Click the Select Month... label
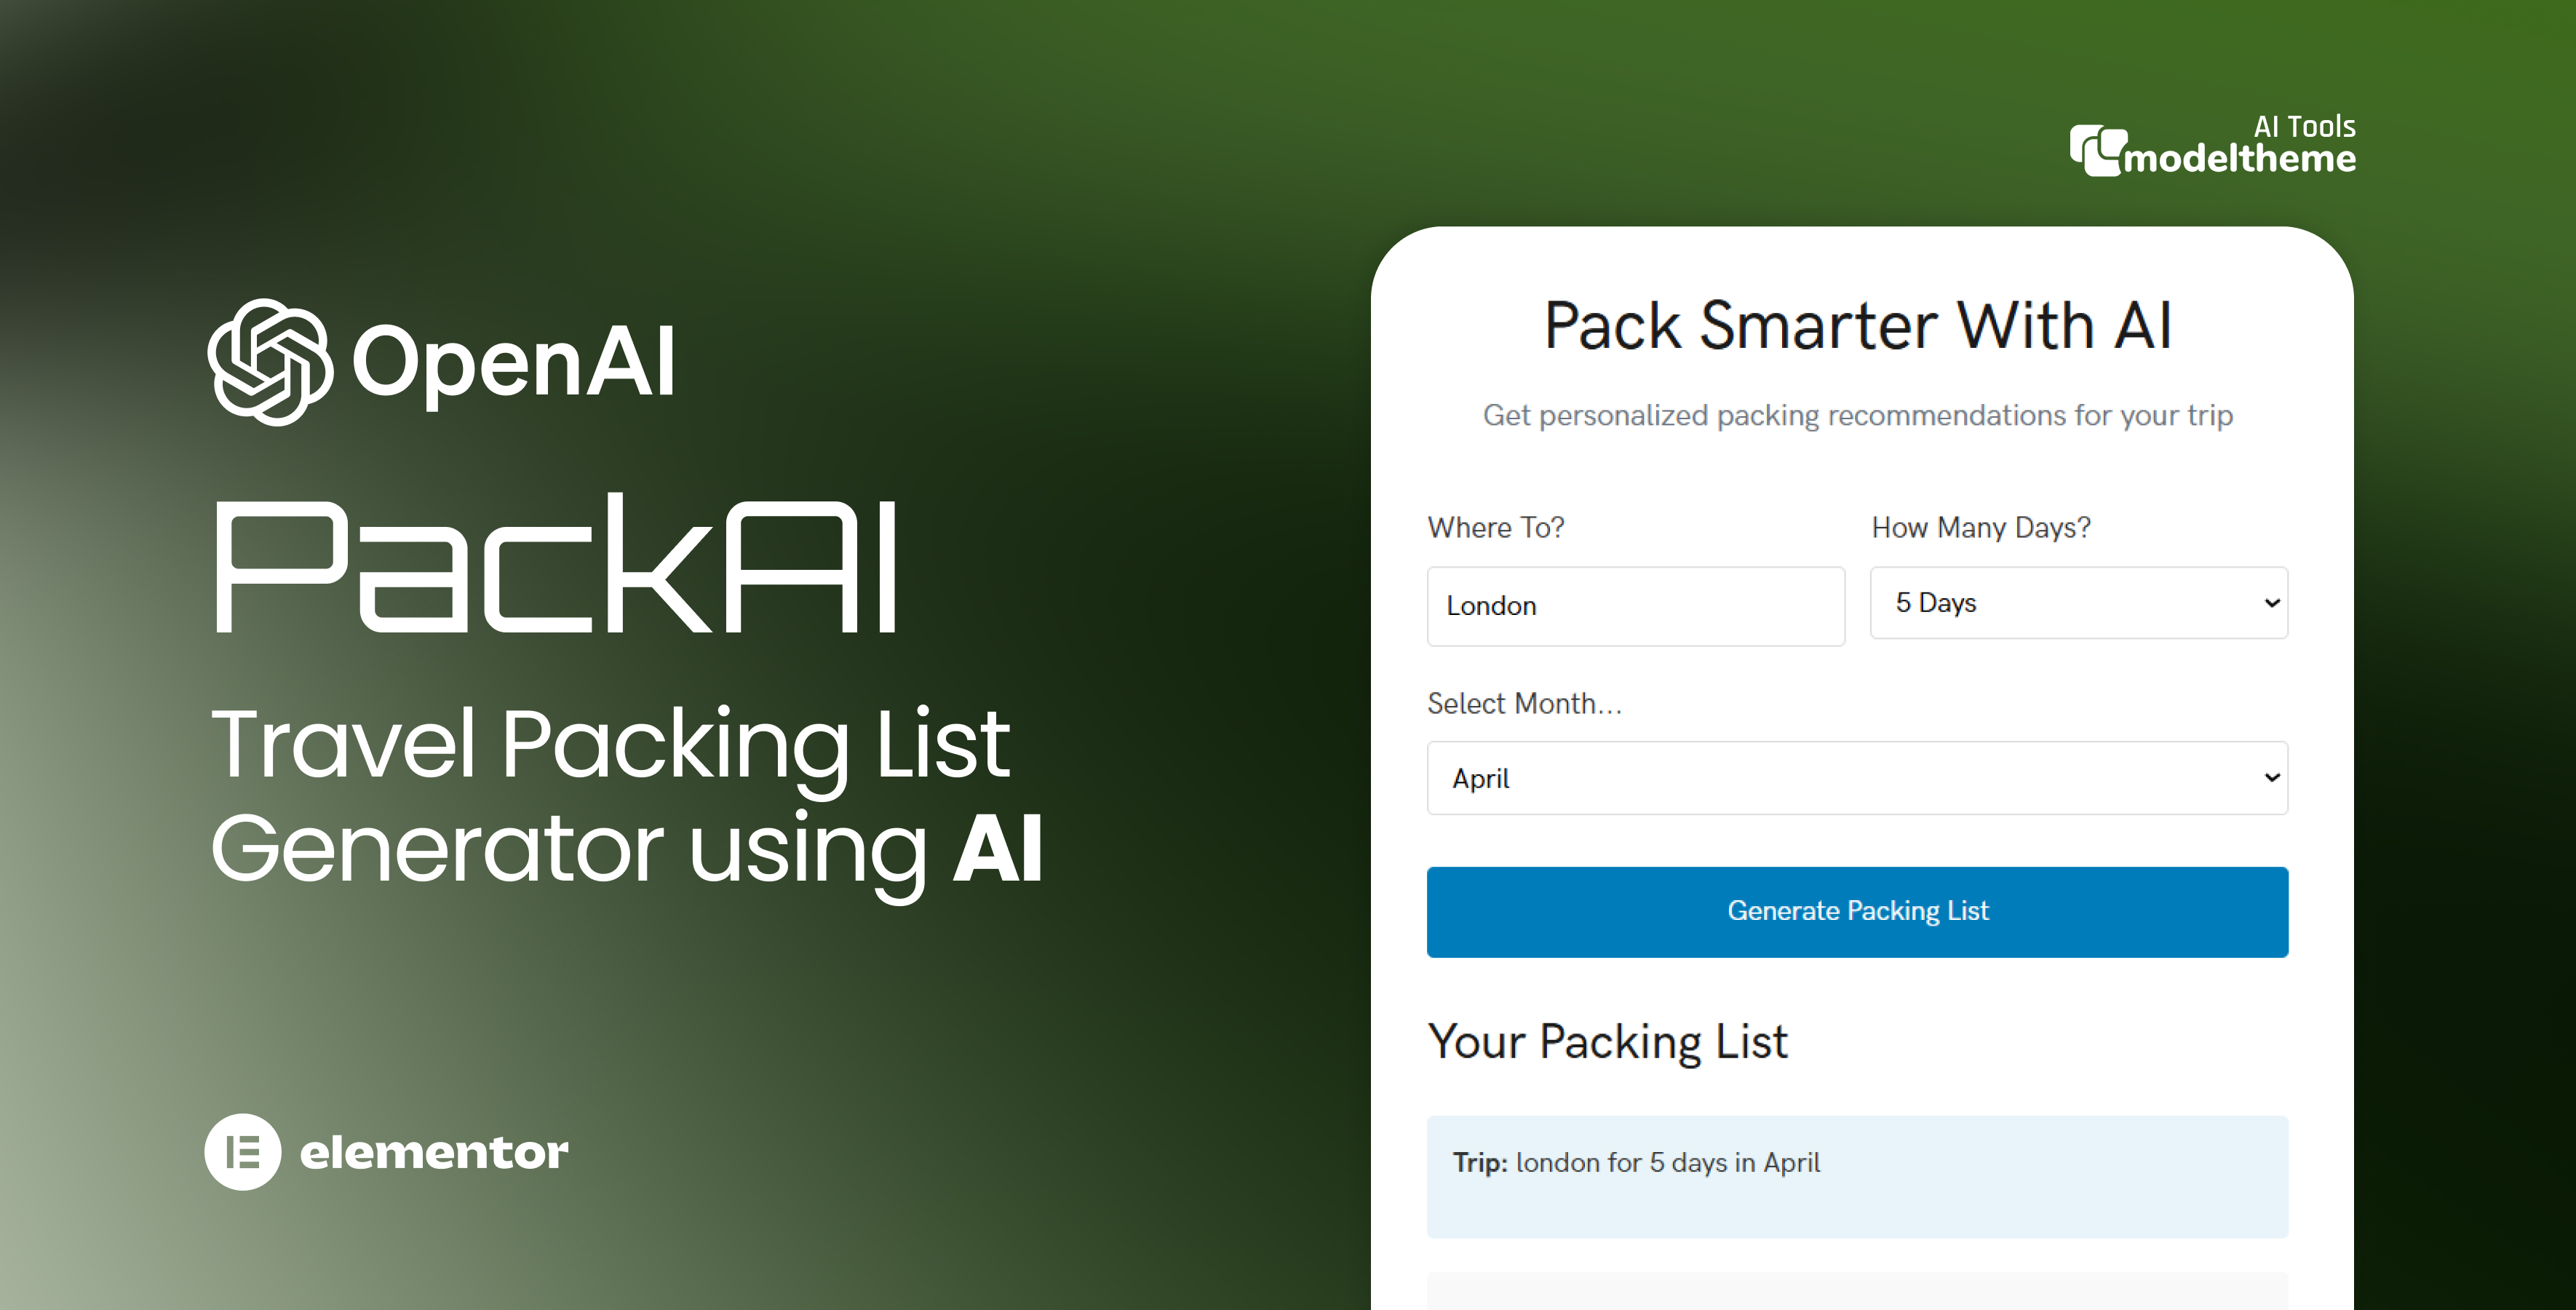The width and height of the screenshot is (2576, 1310). 1523,703
